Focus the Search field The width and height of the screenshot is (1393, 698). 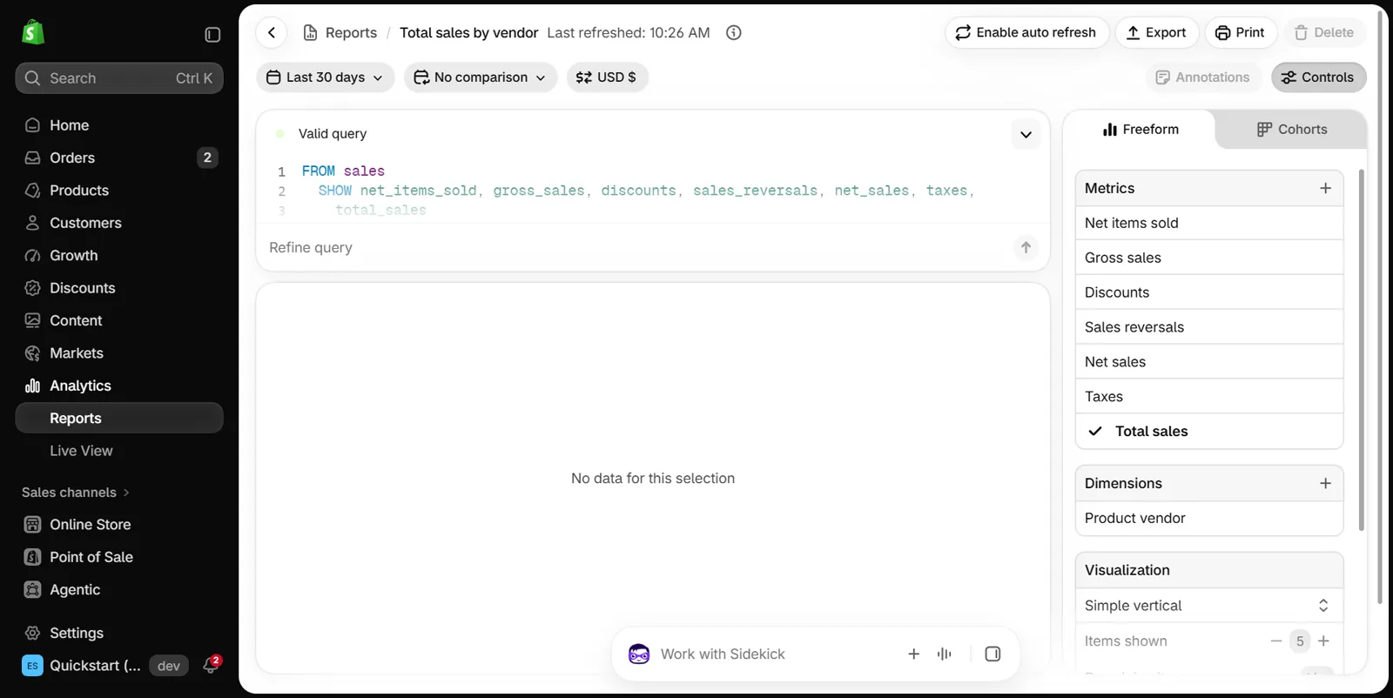(x=119, y=78)
